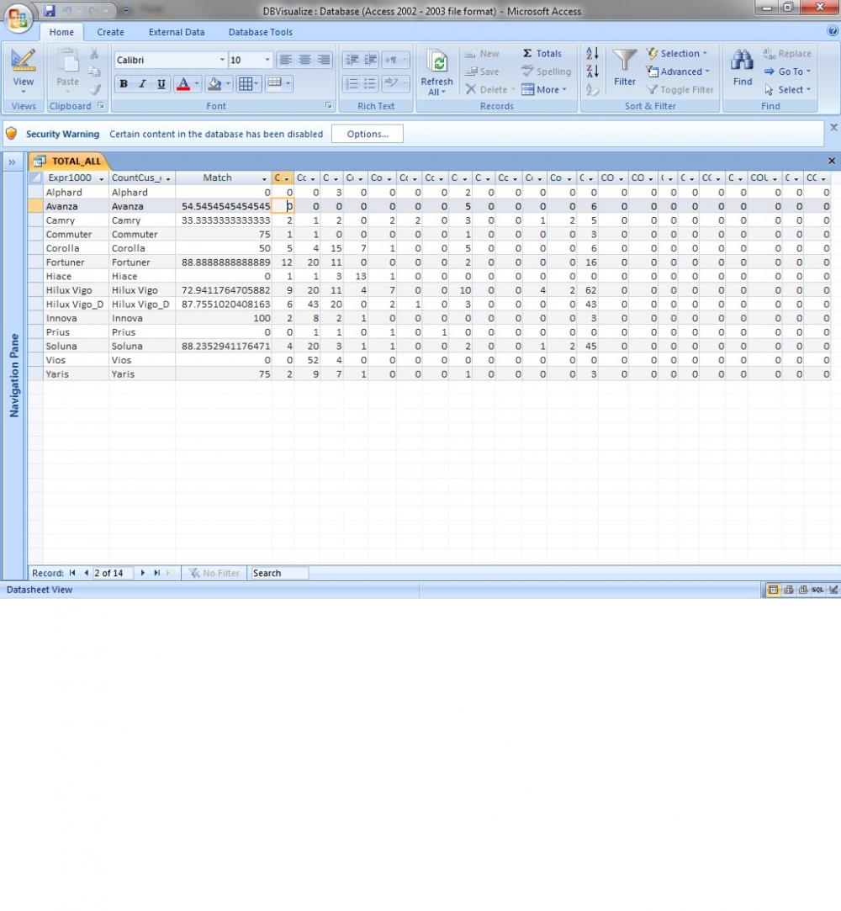Open the Select menu in Find group
This screenshot has height=911, width=841.
pyautogui.click(x=787, y=89)
